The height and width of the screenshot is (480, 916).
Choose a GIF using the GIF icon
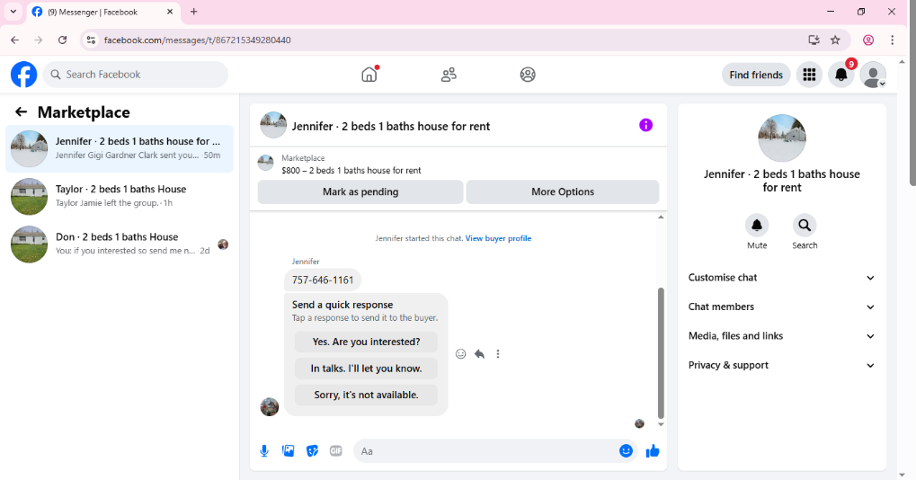336,451
